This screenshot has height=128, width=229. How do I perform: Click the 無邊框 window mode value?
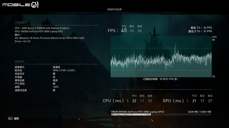point(56,67)
